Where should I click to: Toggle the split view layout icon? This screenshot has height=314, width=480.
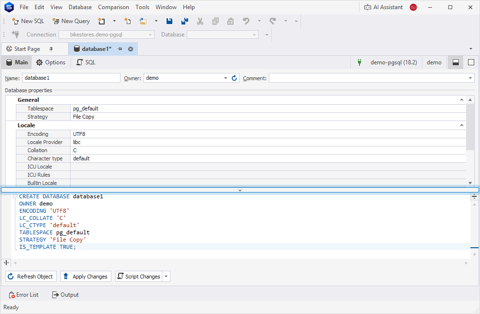click(x=456, y=62)
